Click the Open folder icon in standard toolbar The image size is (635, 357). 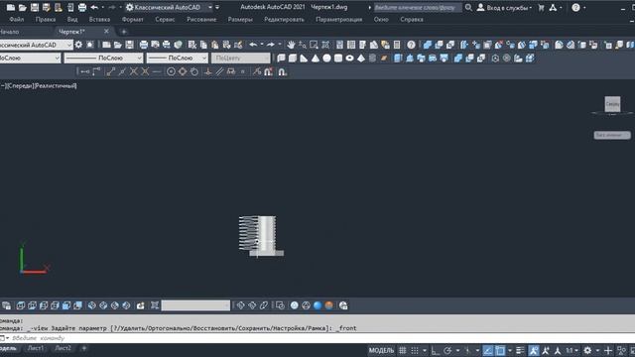[118, 45]
